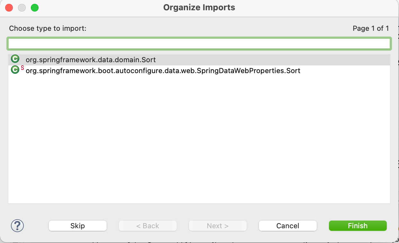Click the "Page 1 of 1" label
This screenshot has height=243, width=399.
(371, 29)
